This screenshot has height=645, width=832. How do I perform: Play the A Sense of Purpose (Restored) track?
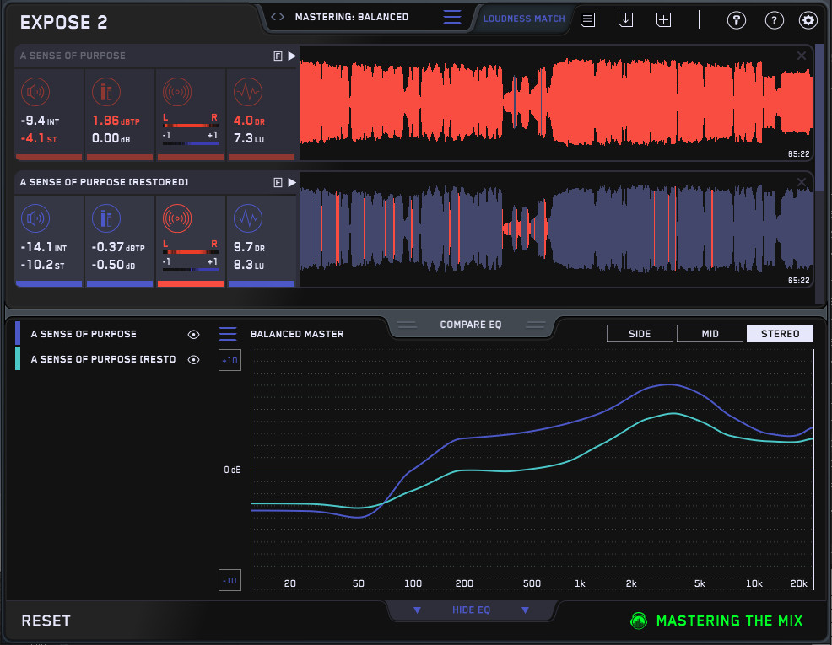(x=292, y=182)
